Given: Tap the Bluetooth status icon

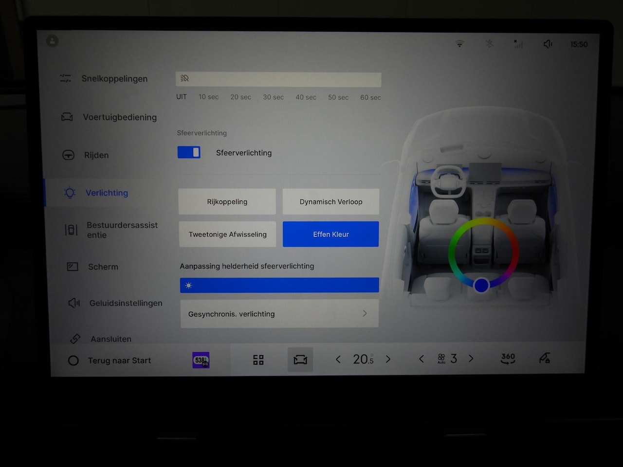Looking at the screenshot, I should (x=489, y=44).
